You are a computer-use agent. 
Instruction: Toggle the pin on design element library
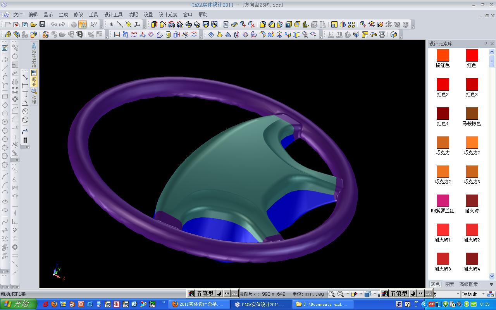[x=486, y=43]
